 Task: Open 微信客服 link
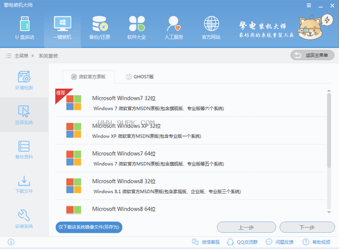click(x=206, y=242)
